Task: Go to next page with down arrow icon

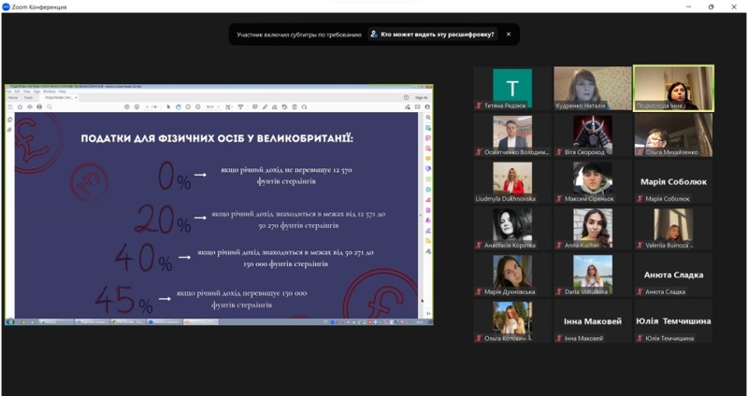Action: 137,106
